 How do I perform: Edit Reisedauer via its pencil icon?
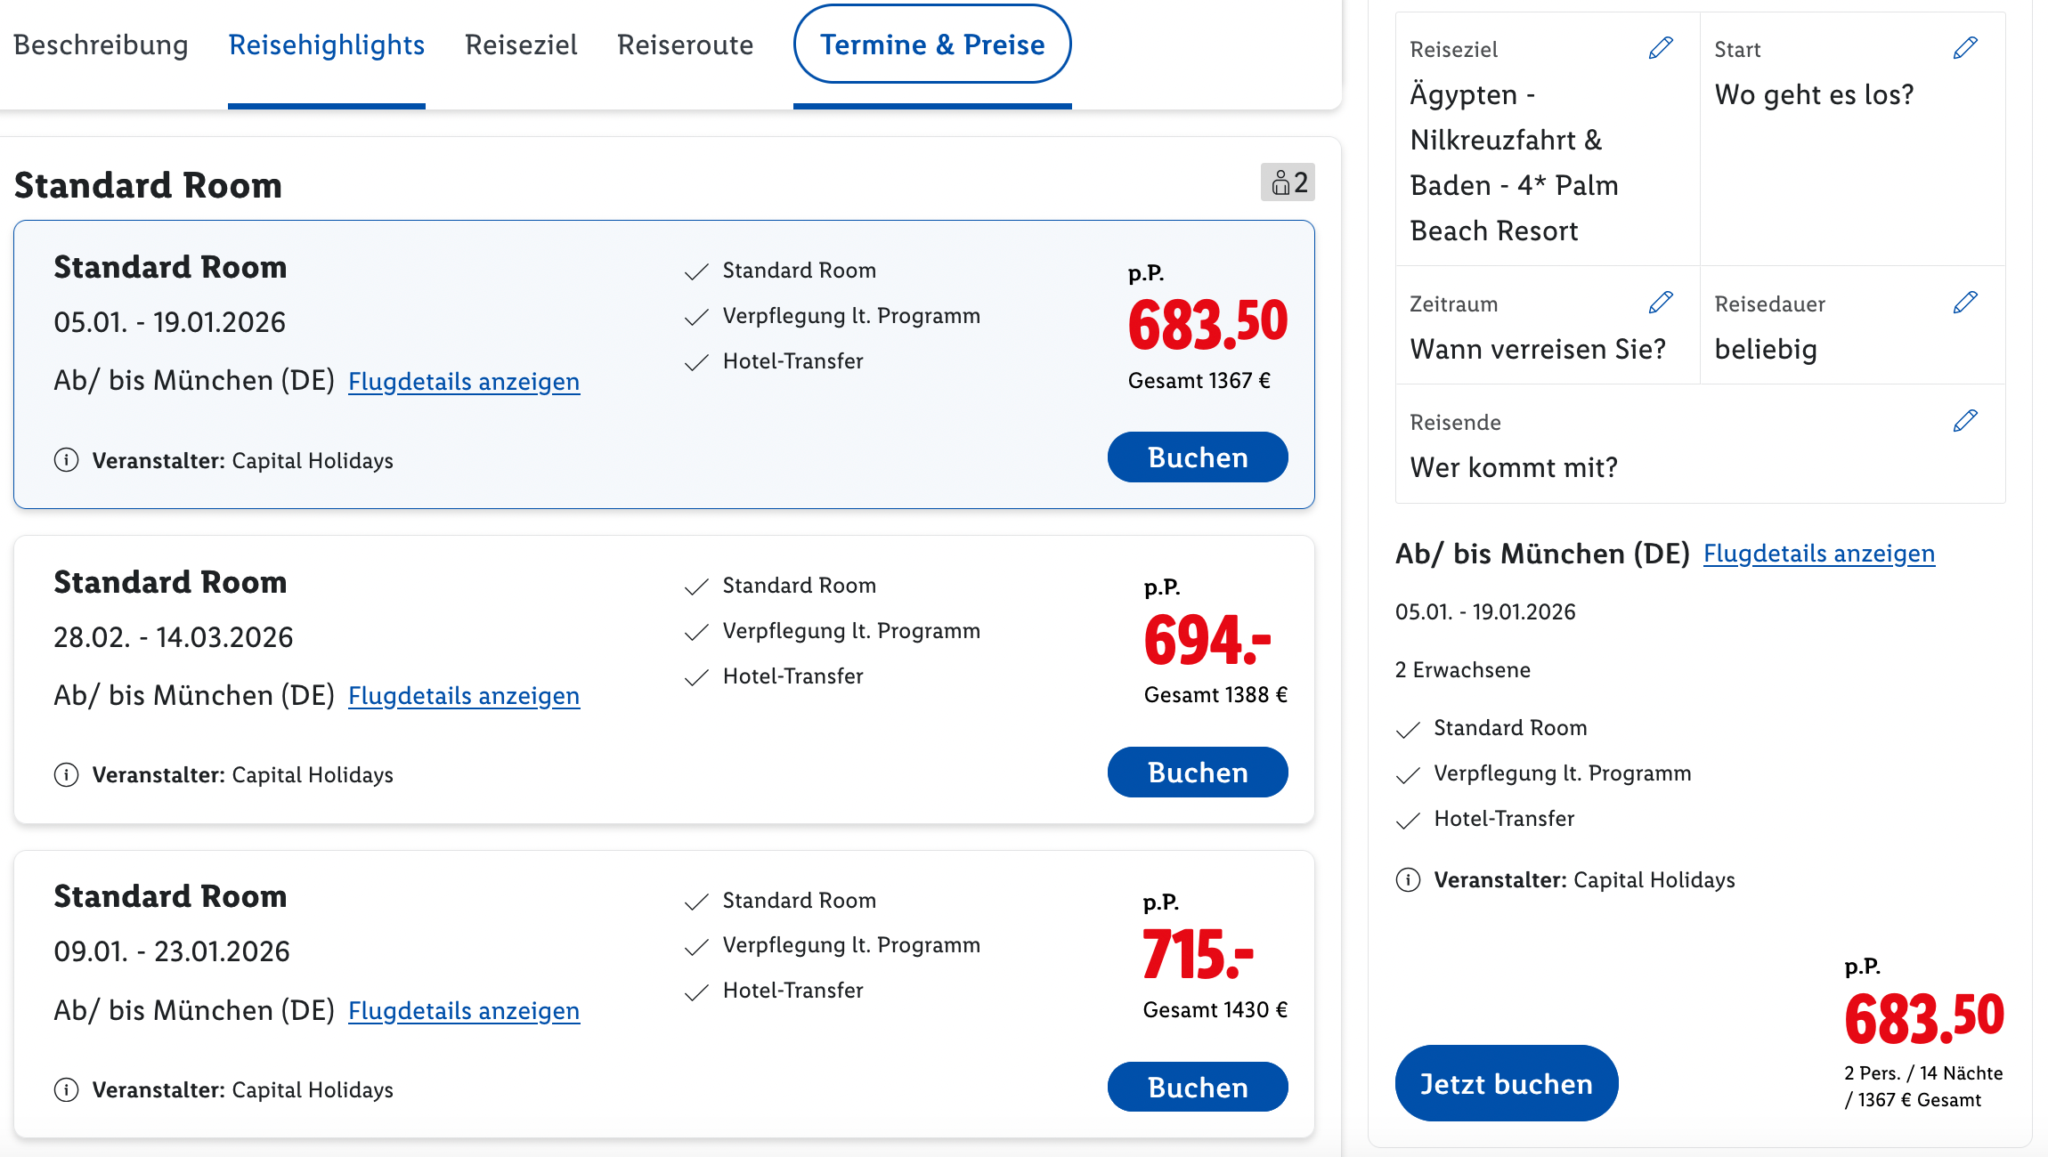pyautogui.click(x=1965, y=303)
